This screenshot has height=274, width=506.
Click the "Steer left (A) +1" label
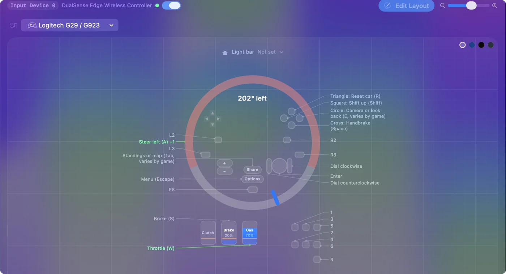point(157,142)
